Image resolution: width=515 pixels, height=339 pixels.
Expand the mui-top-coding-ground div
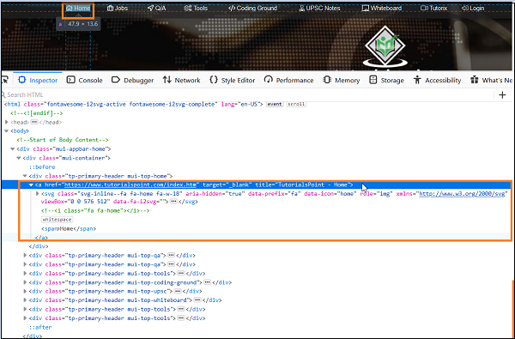(x=25, y=282)
